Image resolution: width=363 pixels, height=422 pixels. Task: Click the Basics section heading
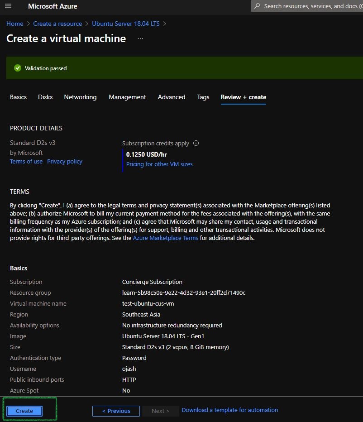coord(19,268)
